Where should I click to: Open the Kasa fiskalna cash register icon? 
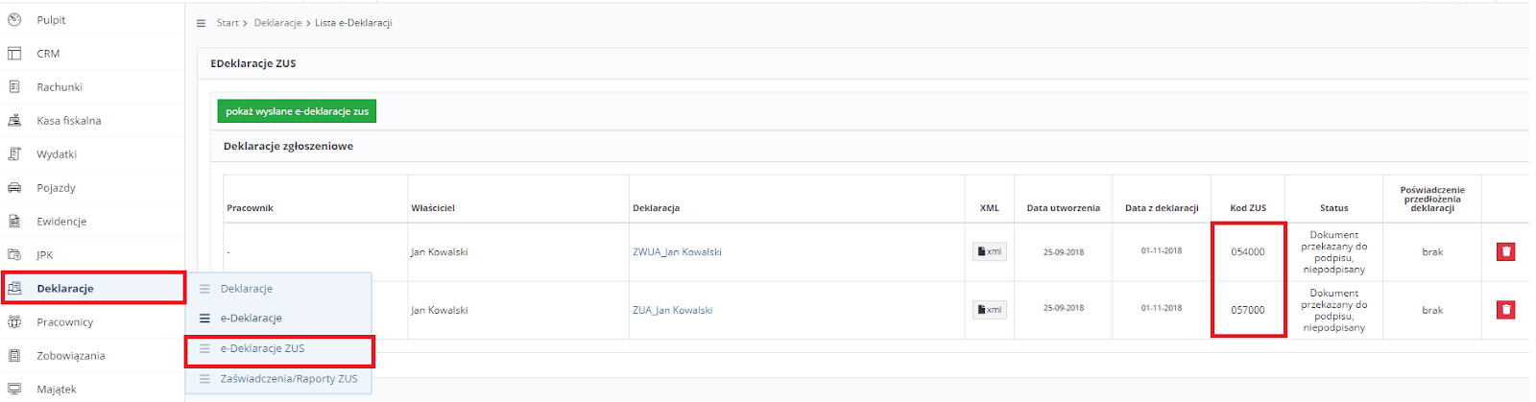pos(14,121)
